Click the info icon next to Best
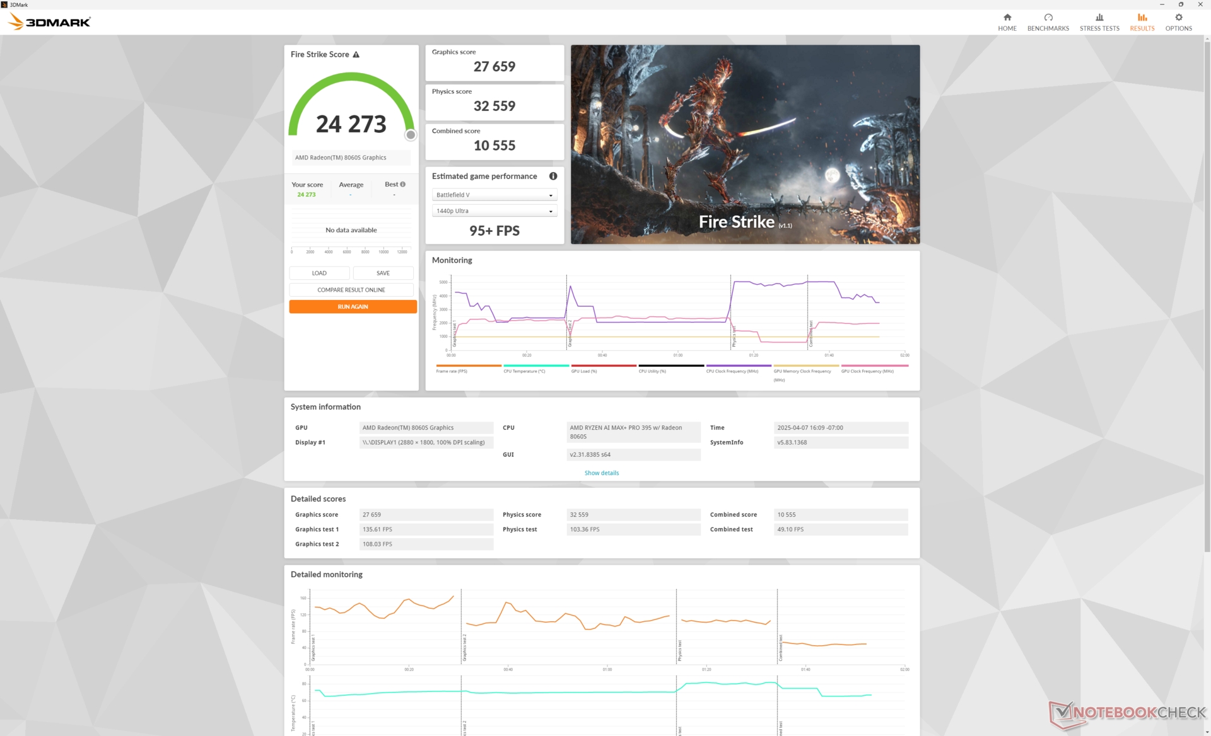This screenshot has width=1211, height=736. (402, 185)
